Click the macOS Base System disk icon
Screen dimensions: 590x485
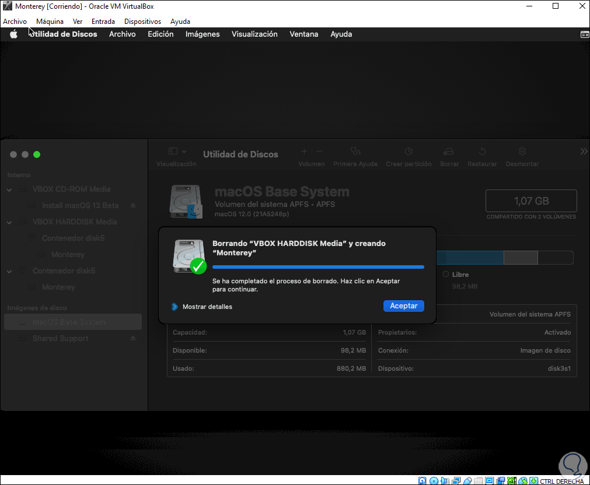tap(186, 202)
